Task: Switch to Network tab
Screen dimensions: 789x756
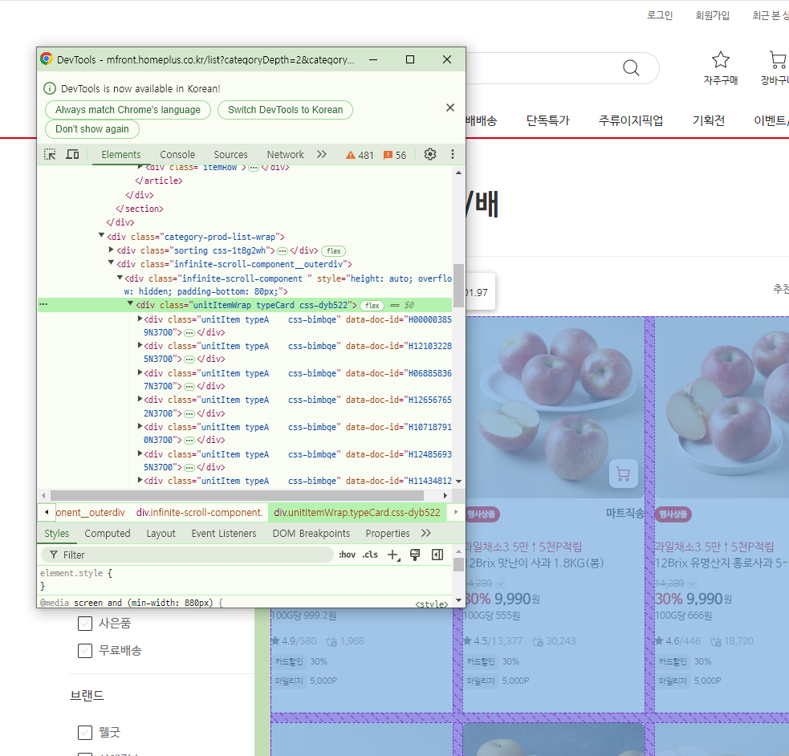Action: [x=285, y=154]
